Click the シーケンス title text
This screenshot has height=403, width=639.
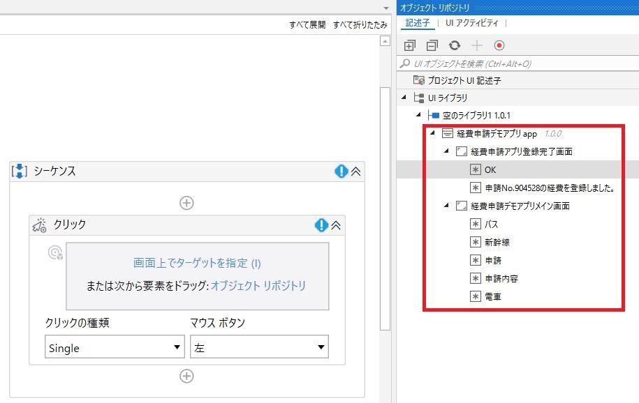(x=54, y=171)
